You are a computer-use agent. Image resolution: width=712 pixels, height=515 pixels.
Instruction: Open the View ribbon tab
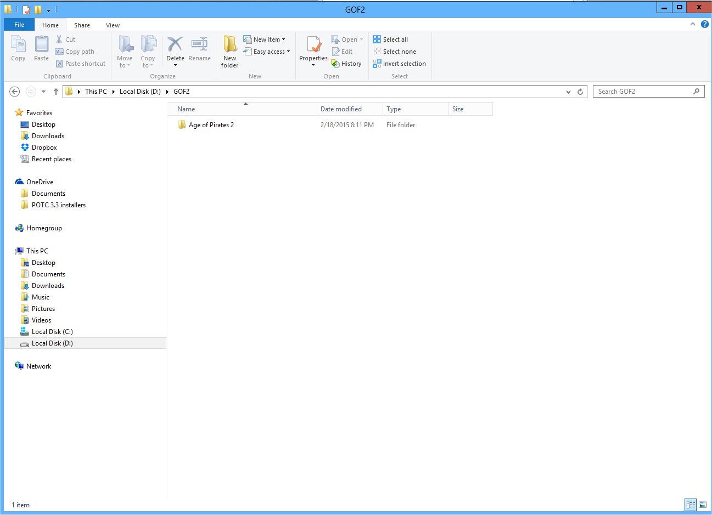tap(113, 25)
